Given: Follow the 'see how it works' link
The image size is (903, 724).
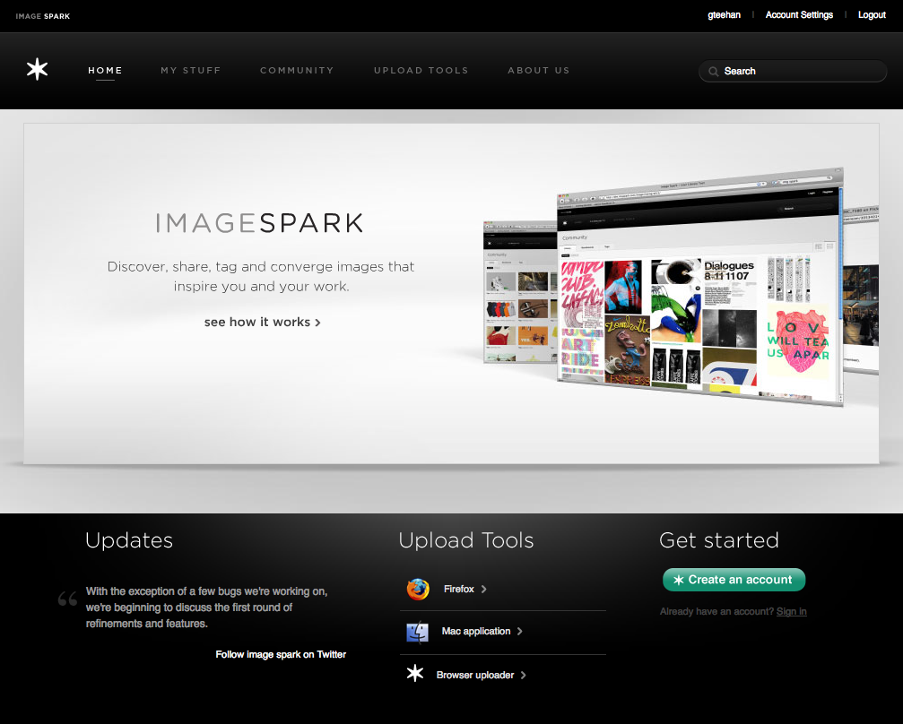Looking at the screenshot, I should [262, 322].
